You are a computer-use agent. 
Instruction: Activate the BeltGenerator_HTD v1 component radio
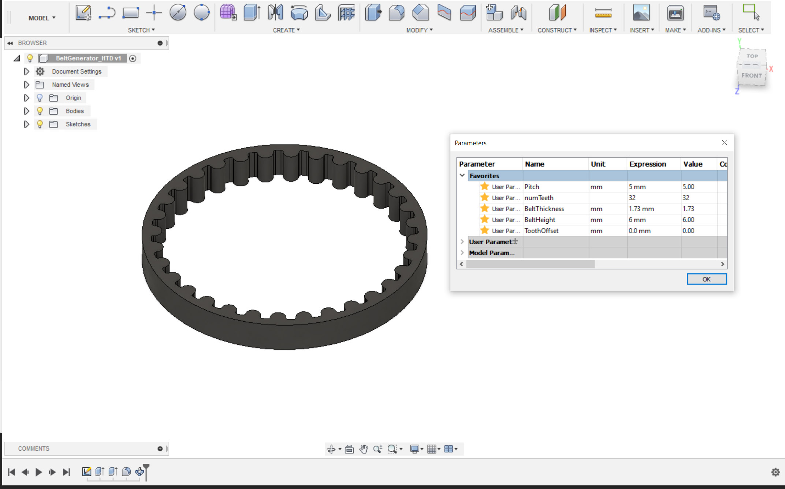133,59
